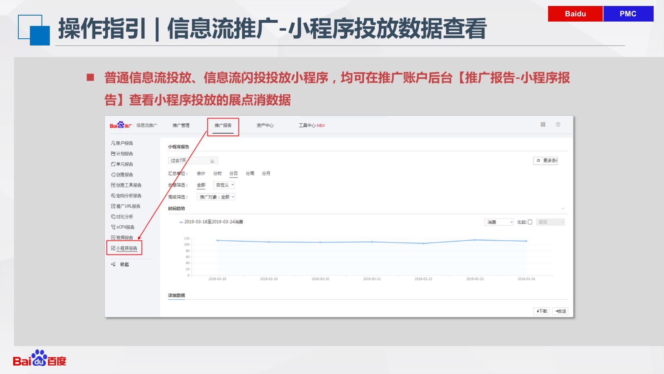Click the 2019-03-18 chart data point

(x=217, y=240)
